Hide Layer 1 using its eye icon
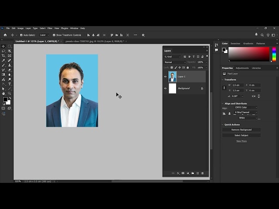This screenshot has height=209, width=279. pyautogui.click(x=165, y=77)
